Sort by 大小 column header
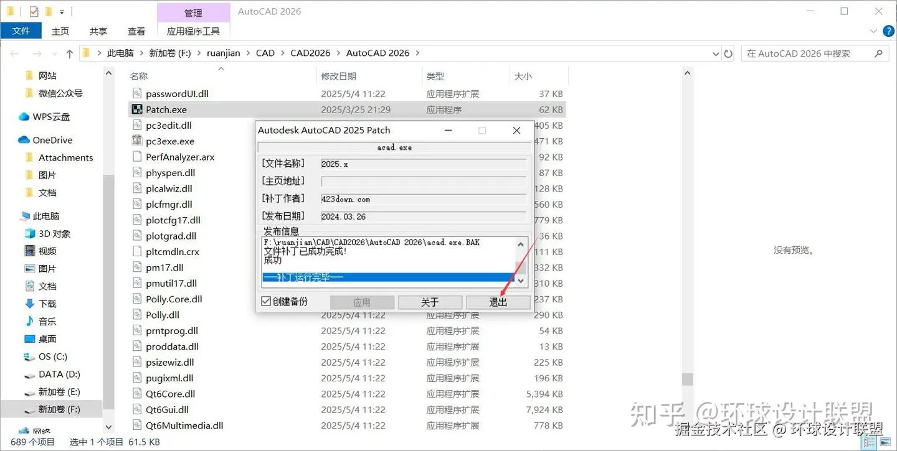Viewport: 897px width, 451px height. (523, 76)
